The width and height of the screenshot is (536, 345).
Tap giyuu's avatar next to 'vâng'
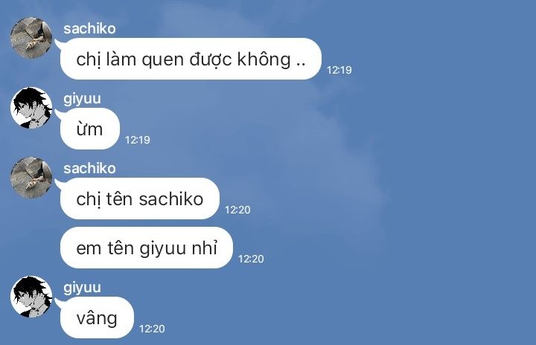[31, 297]
